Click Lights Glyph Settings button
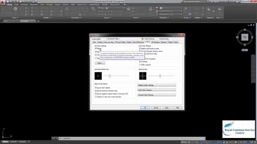Image resolution: width=257 pixels, height=144 pixels. click(157, 90)
